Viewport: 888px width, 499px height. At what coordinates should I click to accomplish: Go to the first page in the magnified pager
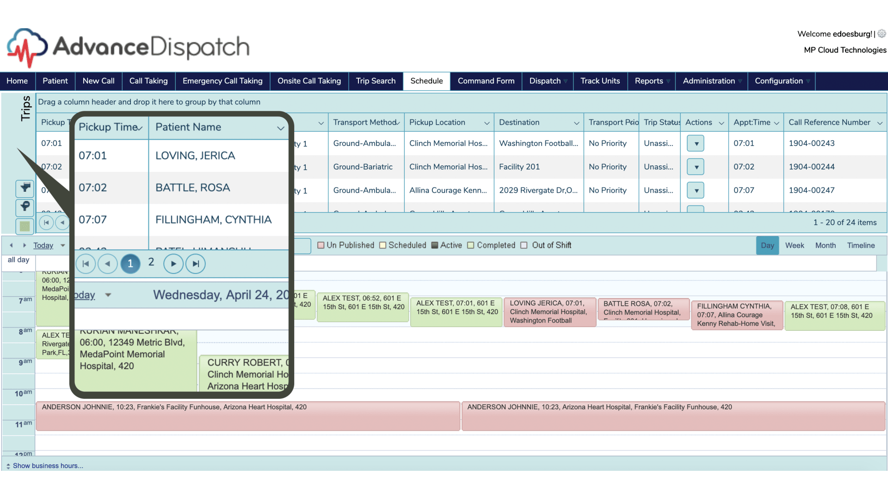click(86, 264)
